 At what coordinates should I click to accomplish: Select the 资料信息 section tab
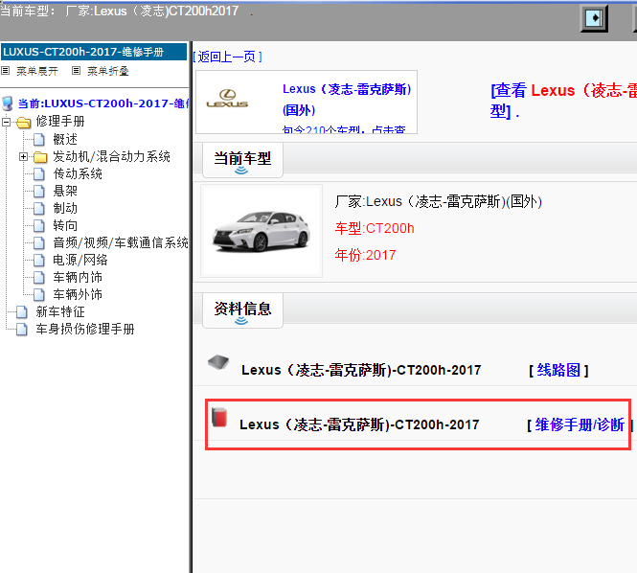242,310
